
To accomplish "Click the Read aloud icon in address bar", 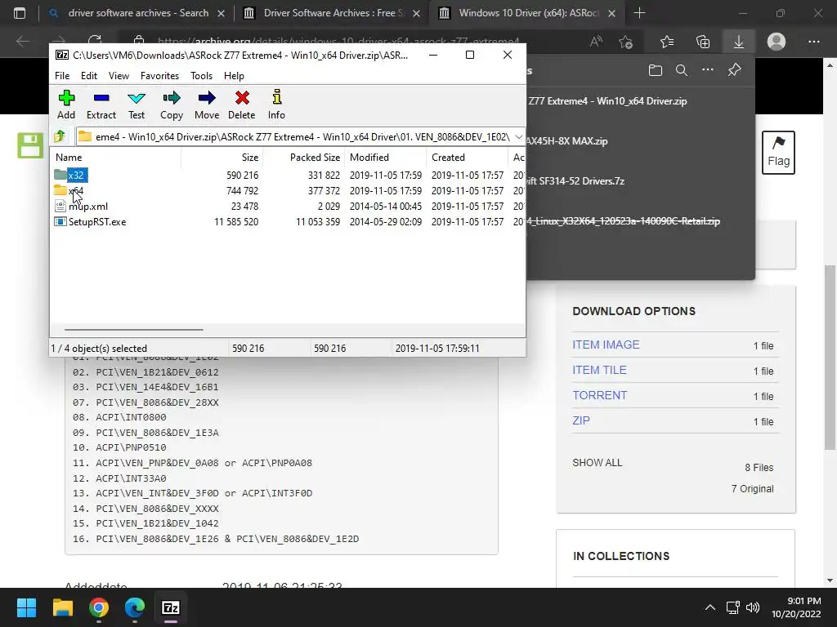I will coord(596,42).
